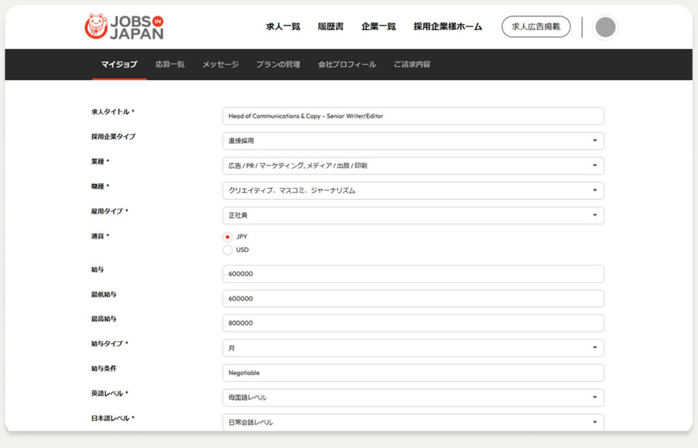The width and height of the screenshot is (698, 448).
Task: Open the プランの管理 tab
Action: 278,65
